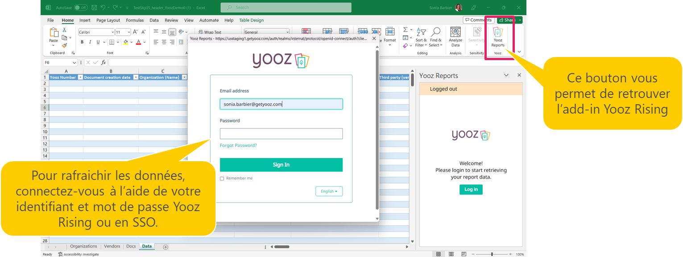Open Yooz Reports pane options chevron
The width and height of the screenshot is (683, 257).
pyautogui.click(x=506, y=75)
